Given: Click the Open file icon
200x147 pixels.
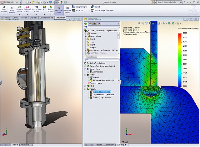Looking at the screenshot, I should 33,2.
